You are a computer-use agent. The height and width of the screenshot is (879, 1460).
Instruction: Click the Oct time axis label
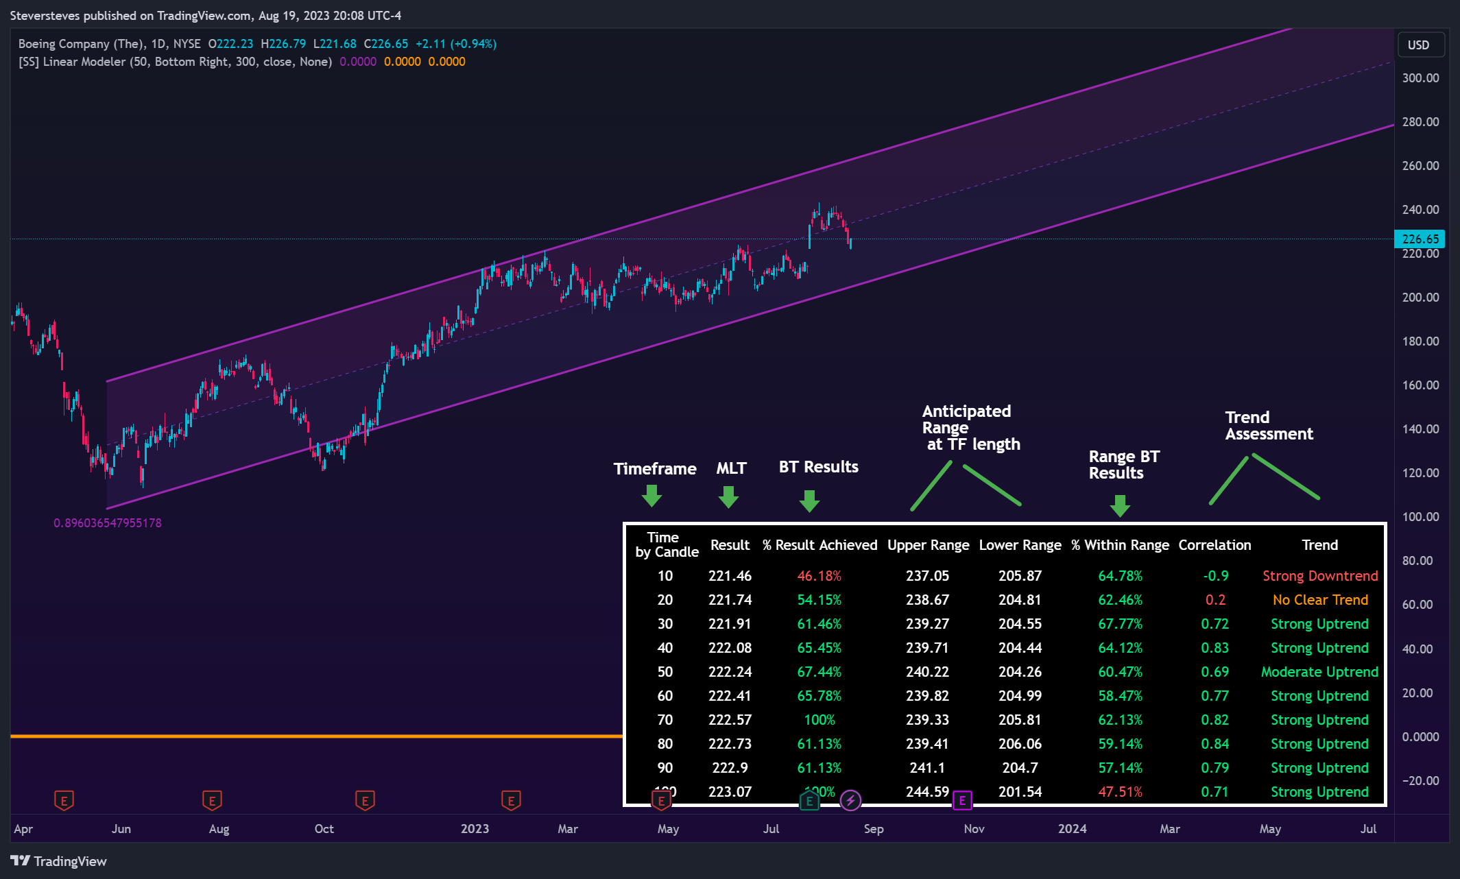324,828
